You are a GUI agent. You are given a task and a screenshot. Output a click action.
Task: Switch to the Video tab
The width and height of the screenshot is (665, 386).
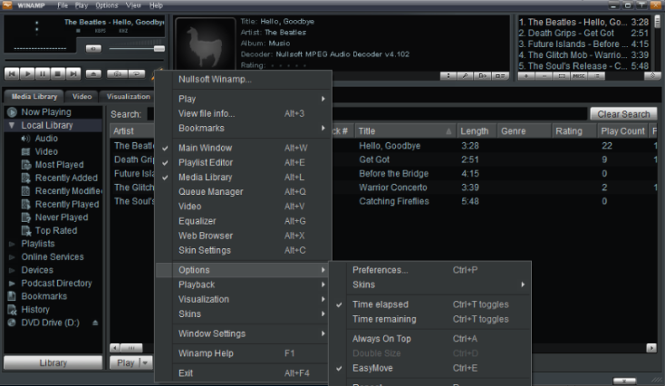point(82,97)
